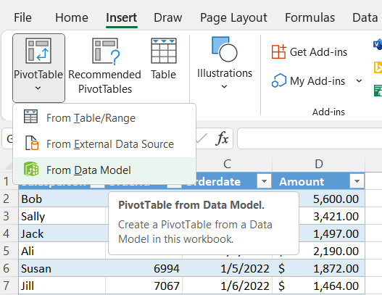This screenshot has height=295, width=382.
Task: Open the Orderdate column filter dropdown
Action: tap(264, 181)
